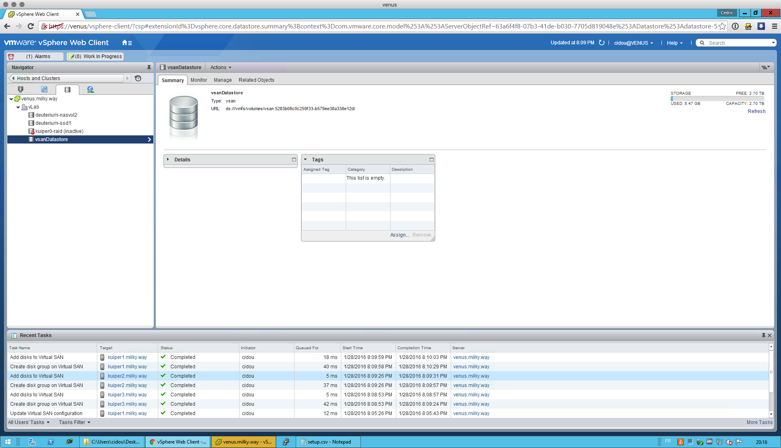The width and height of the screenshot is (781, 448).
Task: Switch to VMs and Templates inventory icon
Action: (x=44, y=89)
